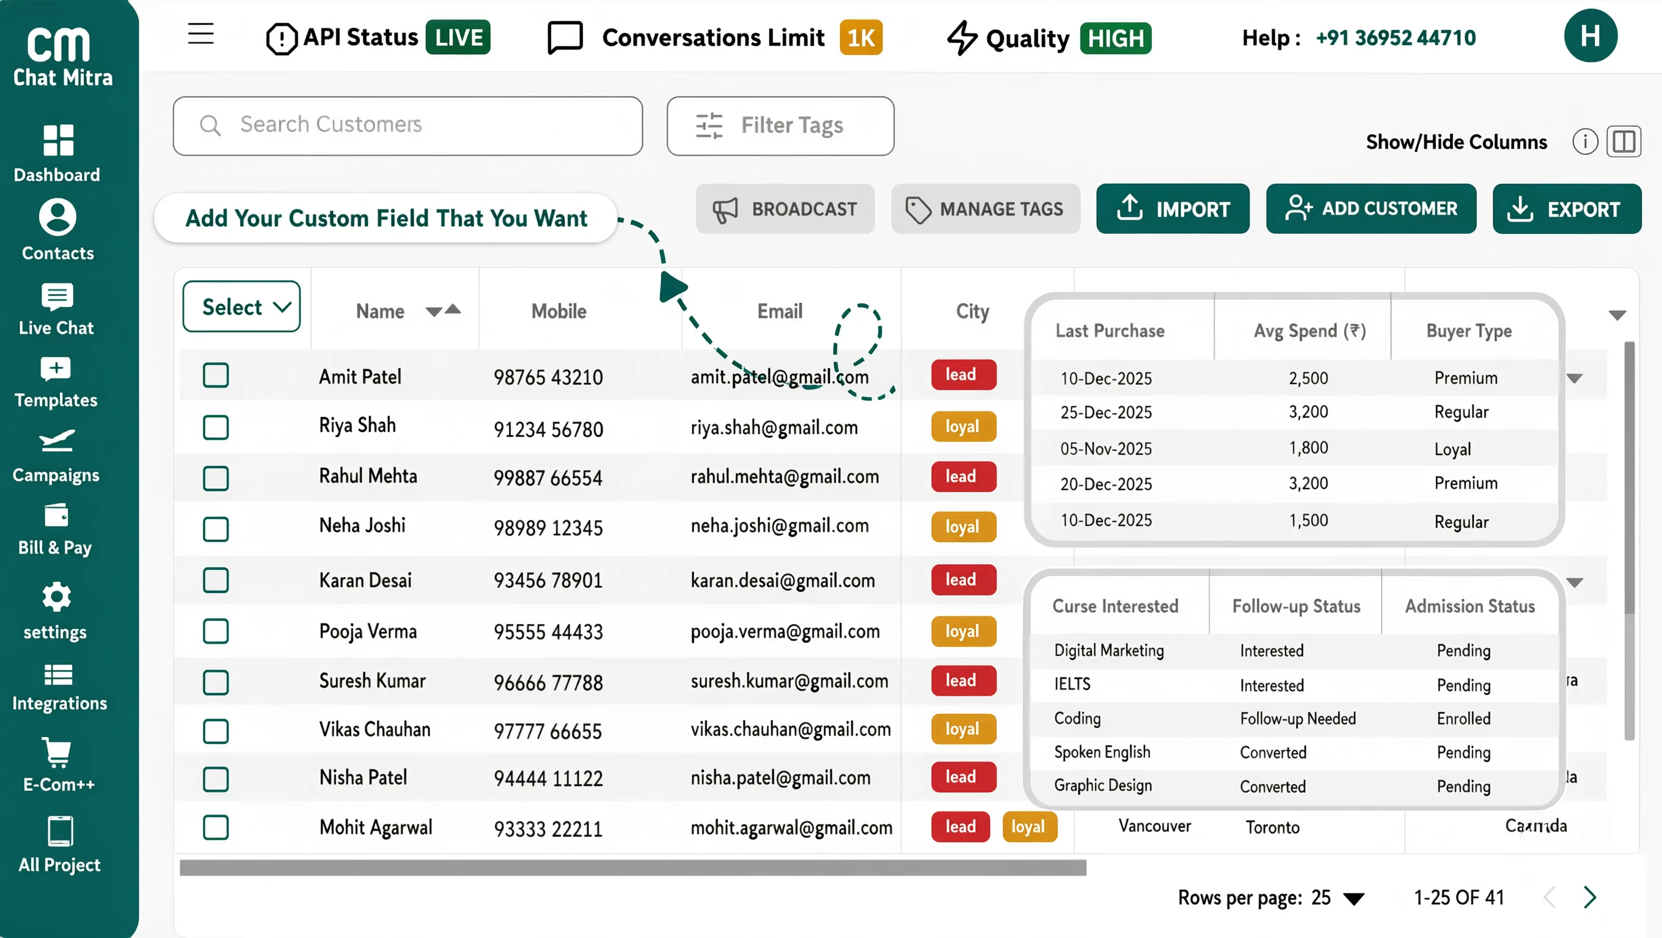Select Rahul Mehta's row checkbox

point(216,478)
